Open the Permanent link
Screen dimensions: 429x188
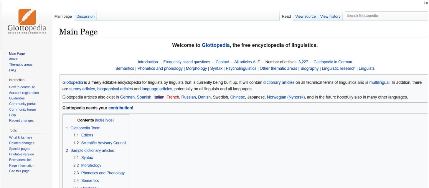(20, 160)
